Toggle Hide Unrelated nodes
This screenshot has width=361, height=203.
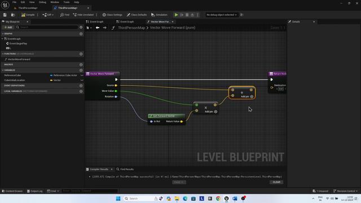coord(83,15)
